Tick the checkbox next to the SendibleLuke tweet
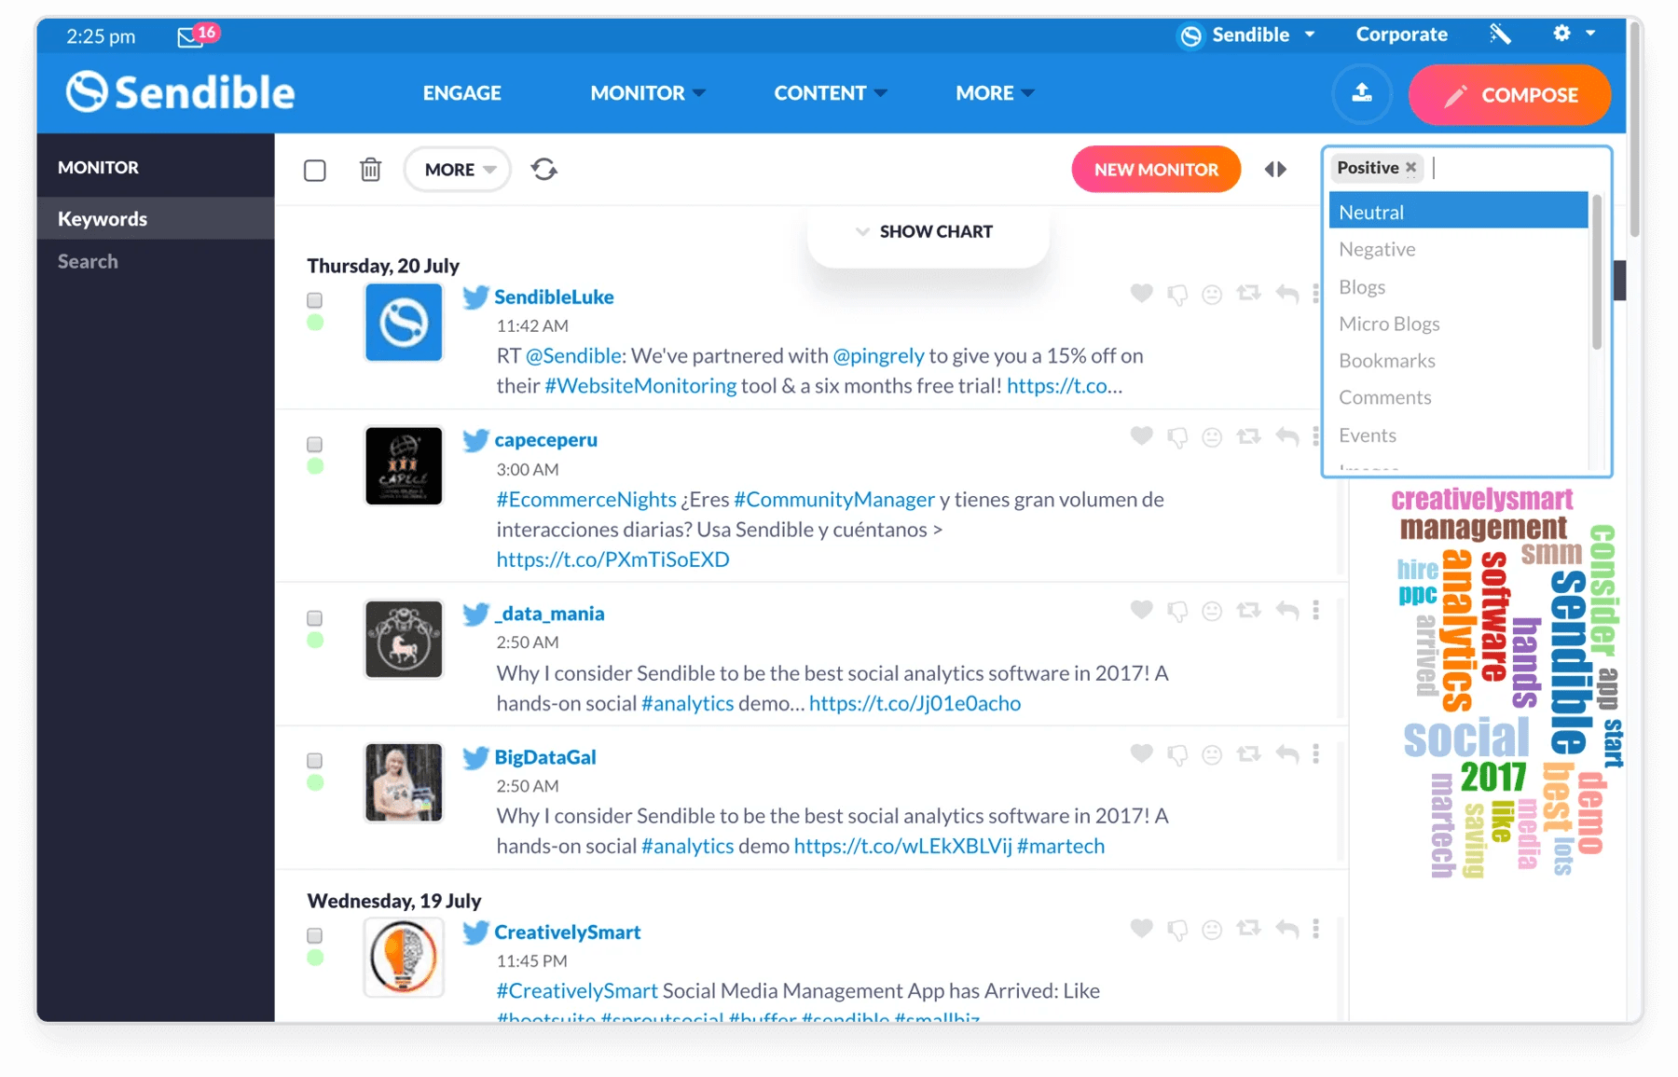 click(315, 300)
